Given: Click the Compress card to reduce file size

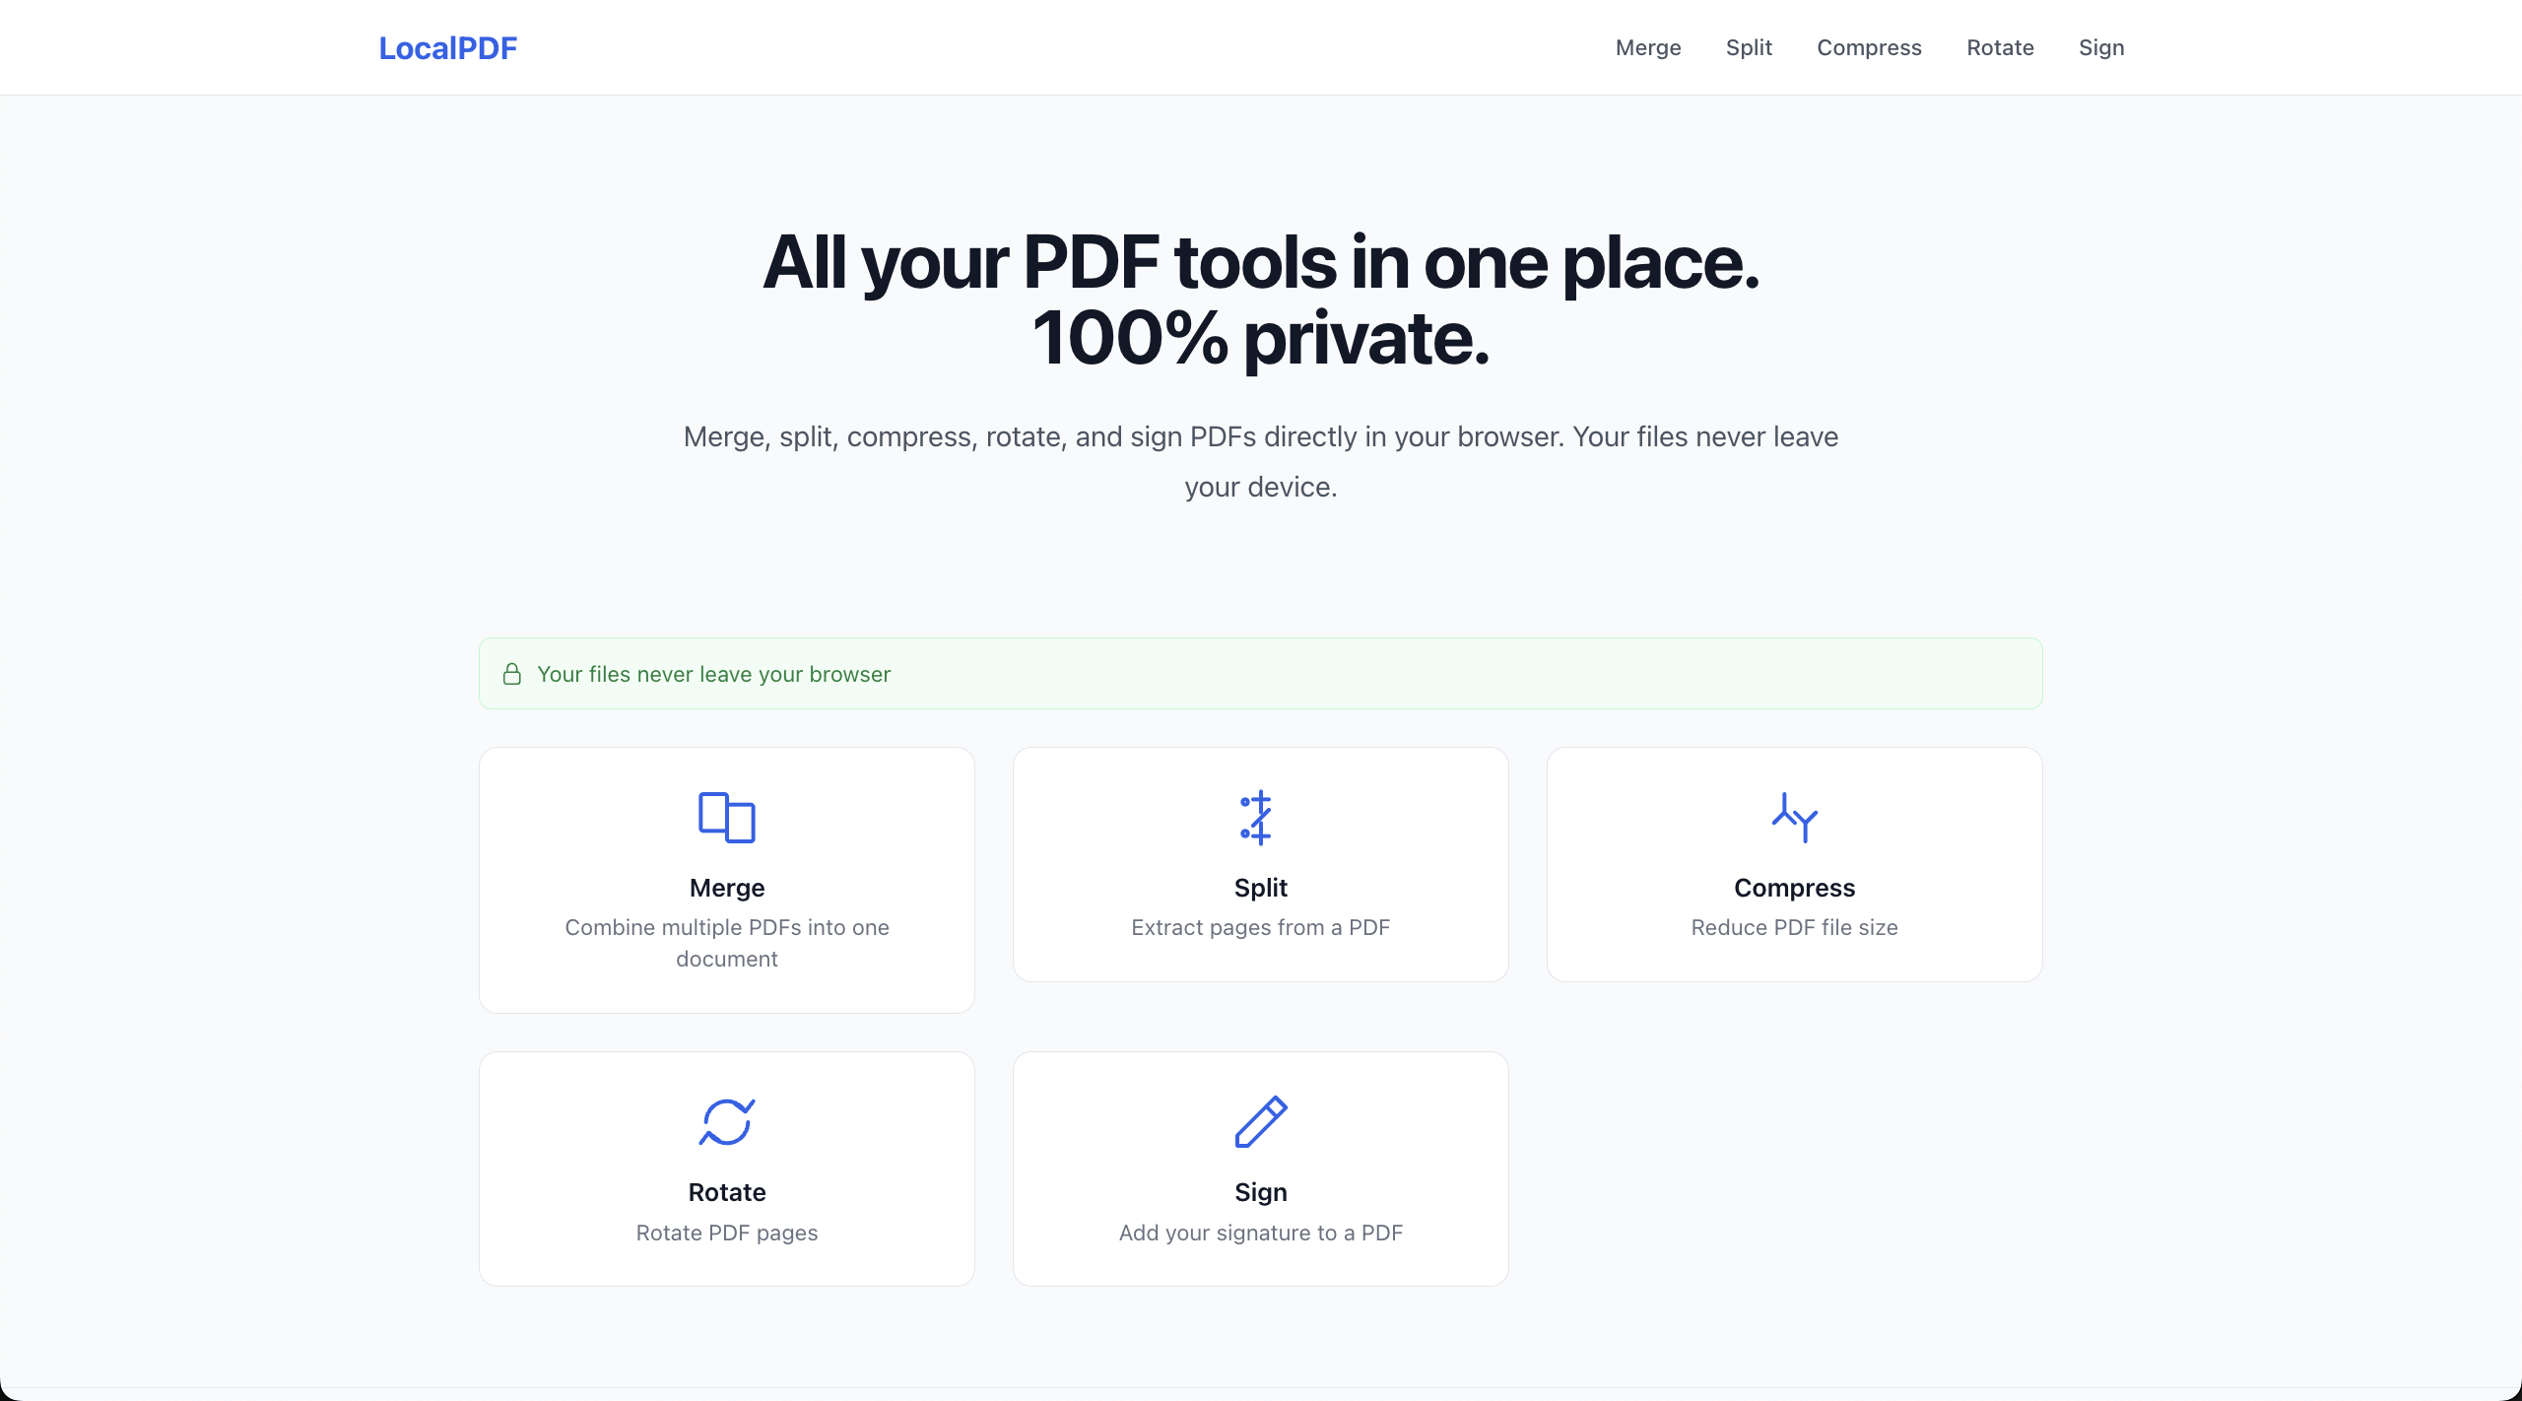Looking at the screenshot, I should (1794, 864).
